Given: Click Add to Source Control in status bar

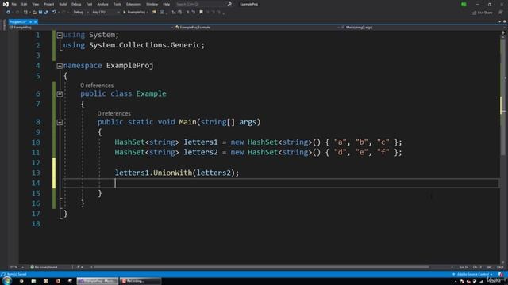Looking at the screenshot, I should click(473, 275).
